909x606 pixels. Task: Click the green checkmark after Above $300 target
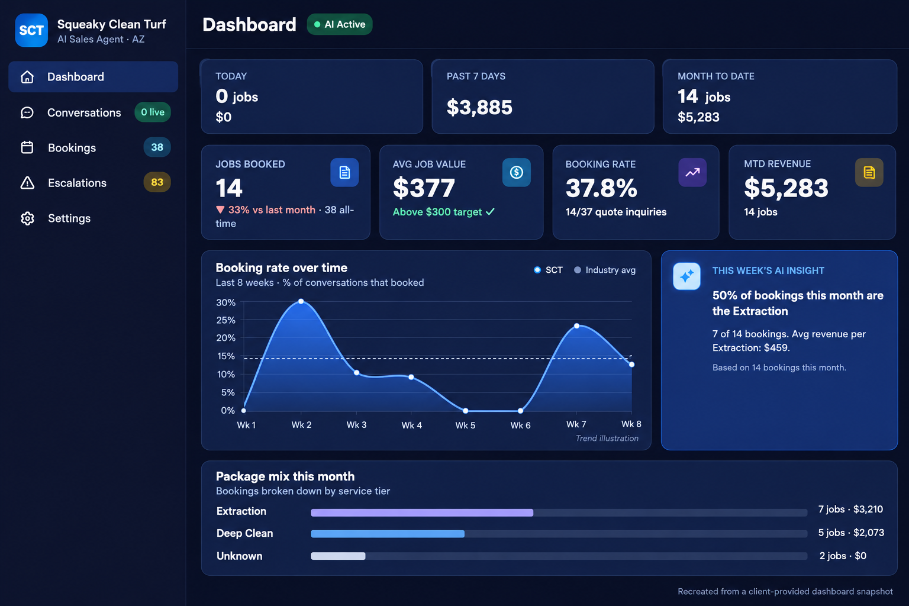pos(490,212)
